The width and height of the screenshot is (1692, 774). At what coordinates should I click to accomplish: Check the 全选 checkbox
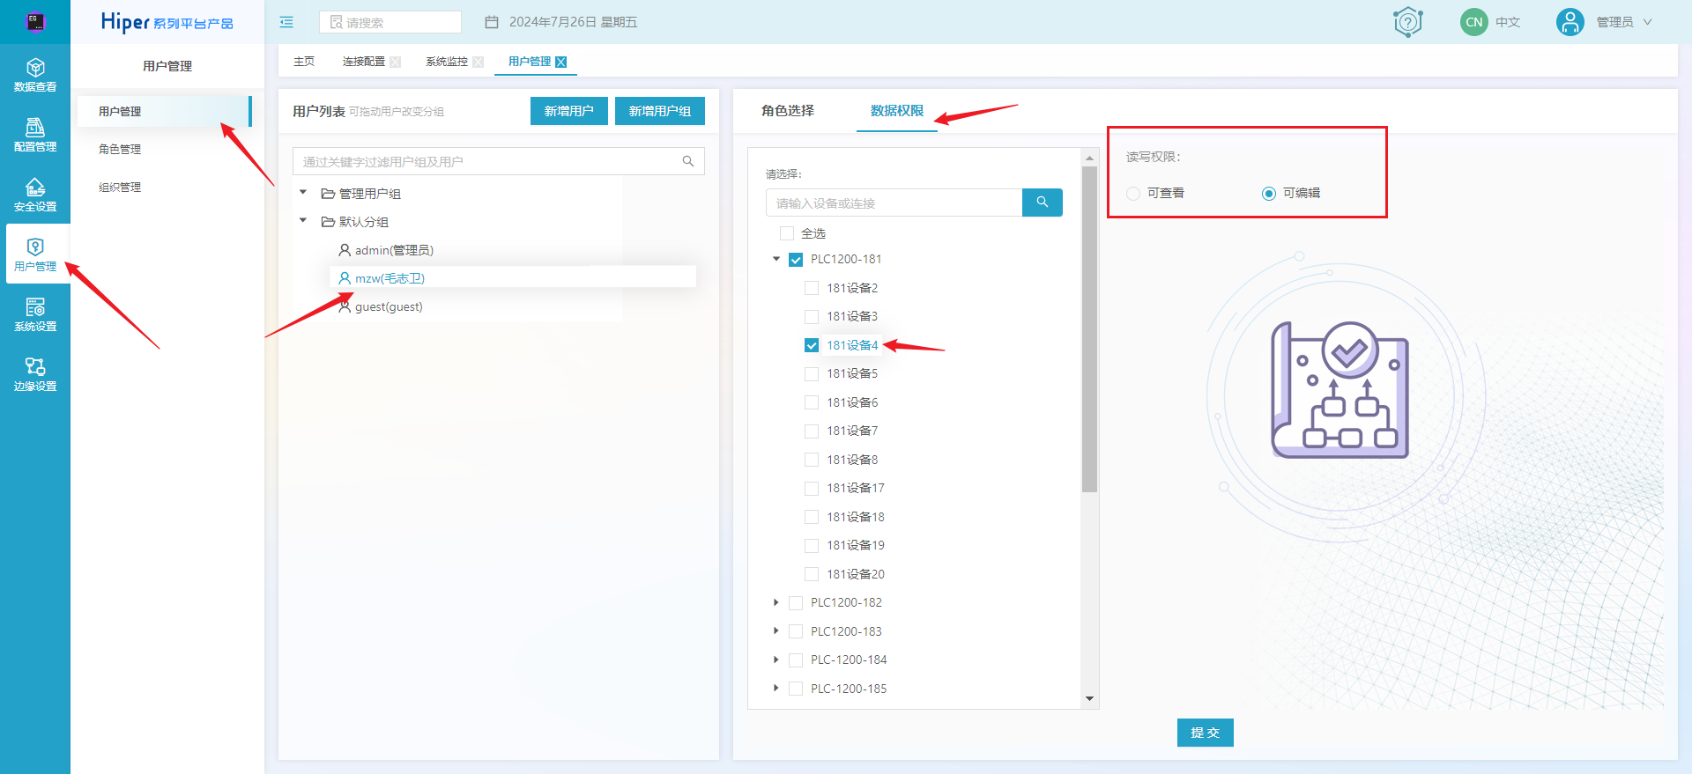point(787,233)
